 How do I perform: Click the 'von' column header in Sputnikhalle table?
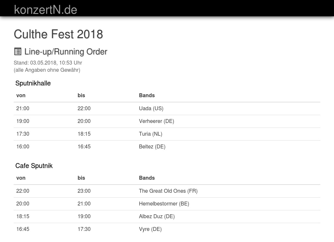coord(21,95)
